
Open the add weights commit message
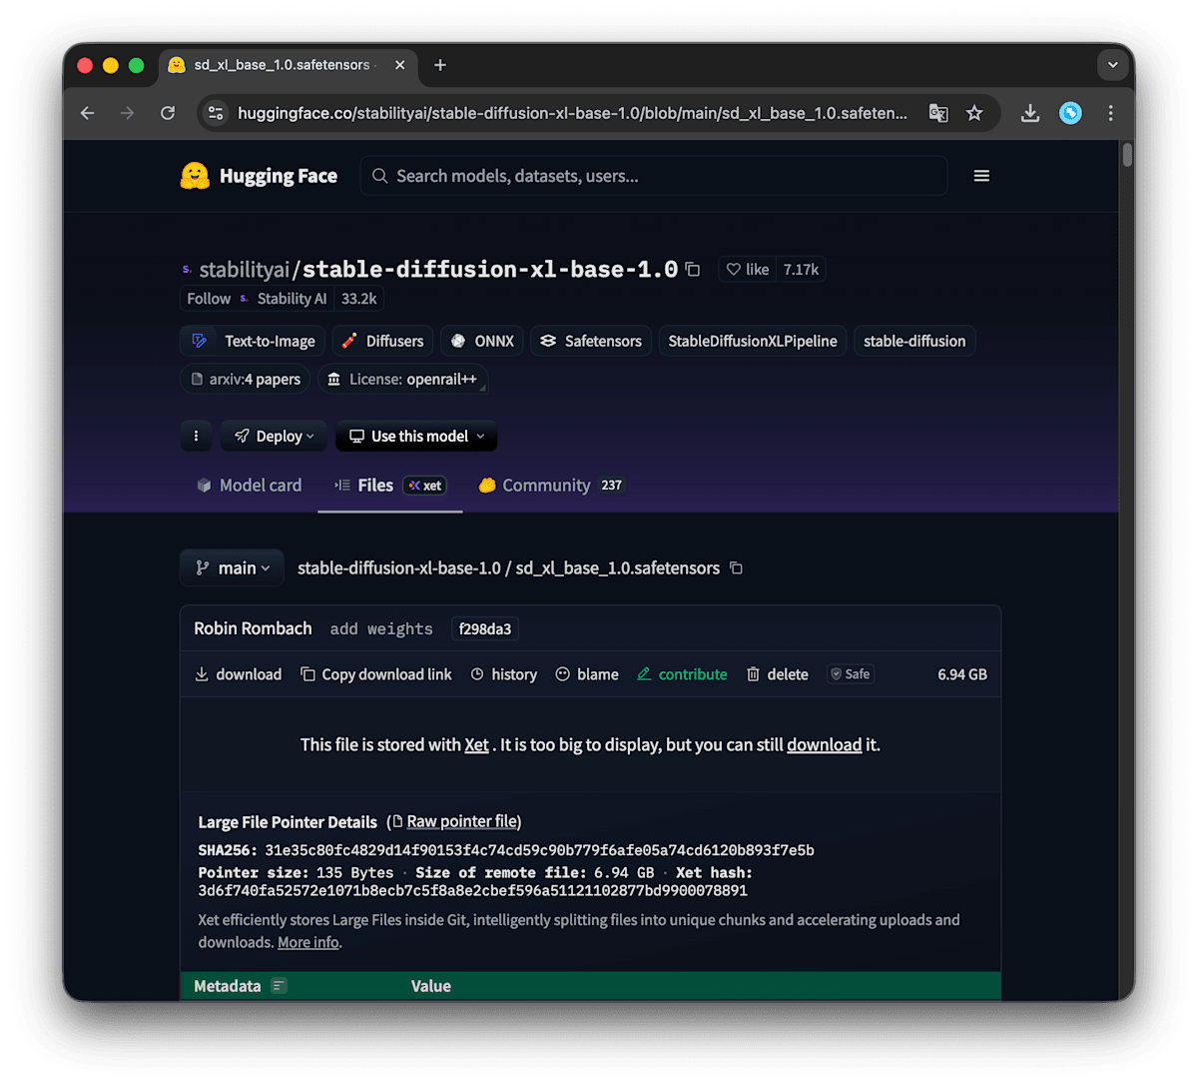tap(381, 629)
